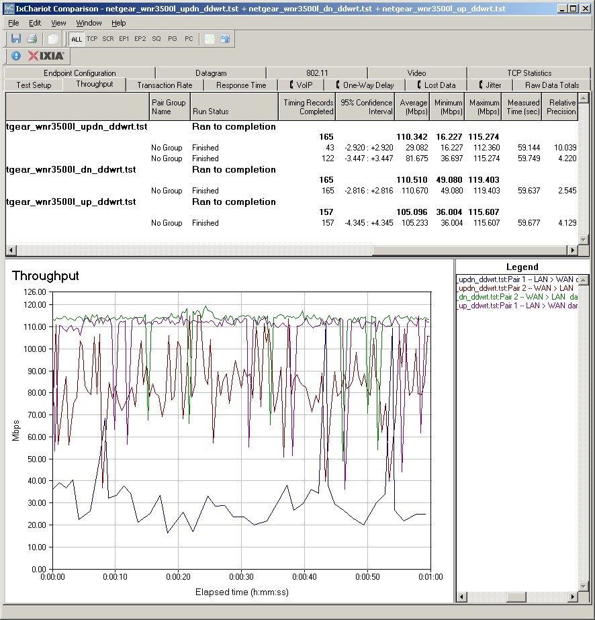Click legend horizontal scrollbar right arrow

pos(572,596)
